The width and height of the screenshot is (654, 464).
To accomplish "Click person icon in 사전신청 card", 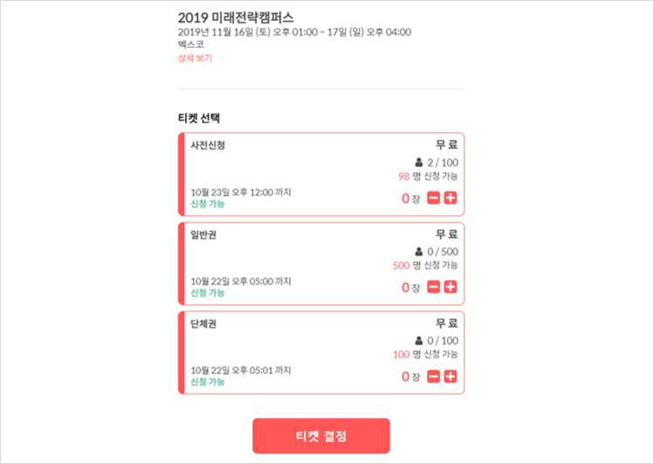I will [x=419, y=163].
